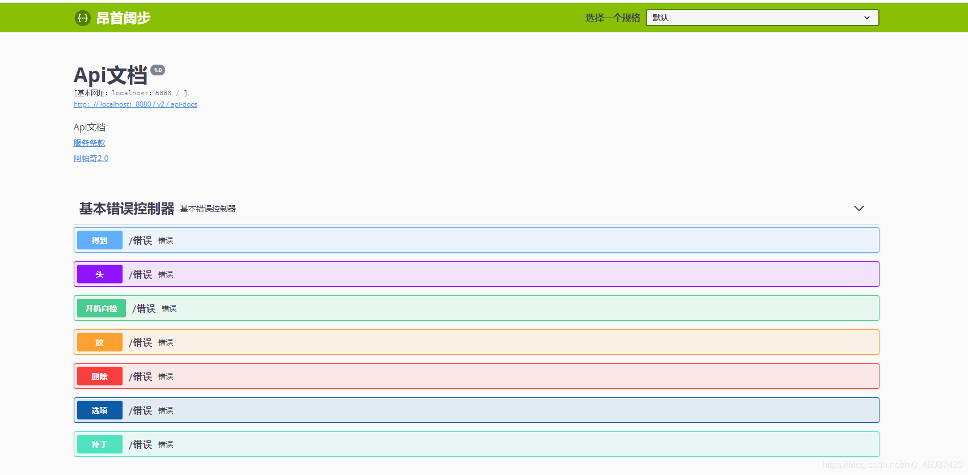Collapse the 基本错误控制器 section chevron
The image size is (968, 475).
(x=859, y=209)
